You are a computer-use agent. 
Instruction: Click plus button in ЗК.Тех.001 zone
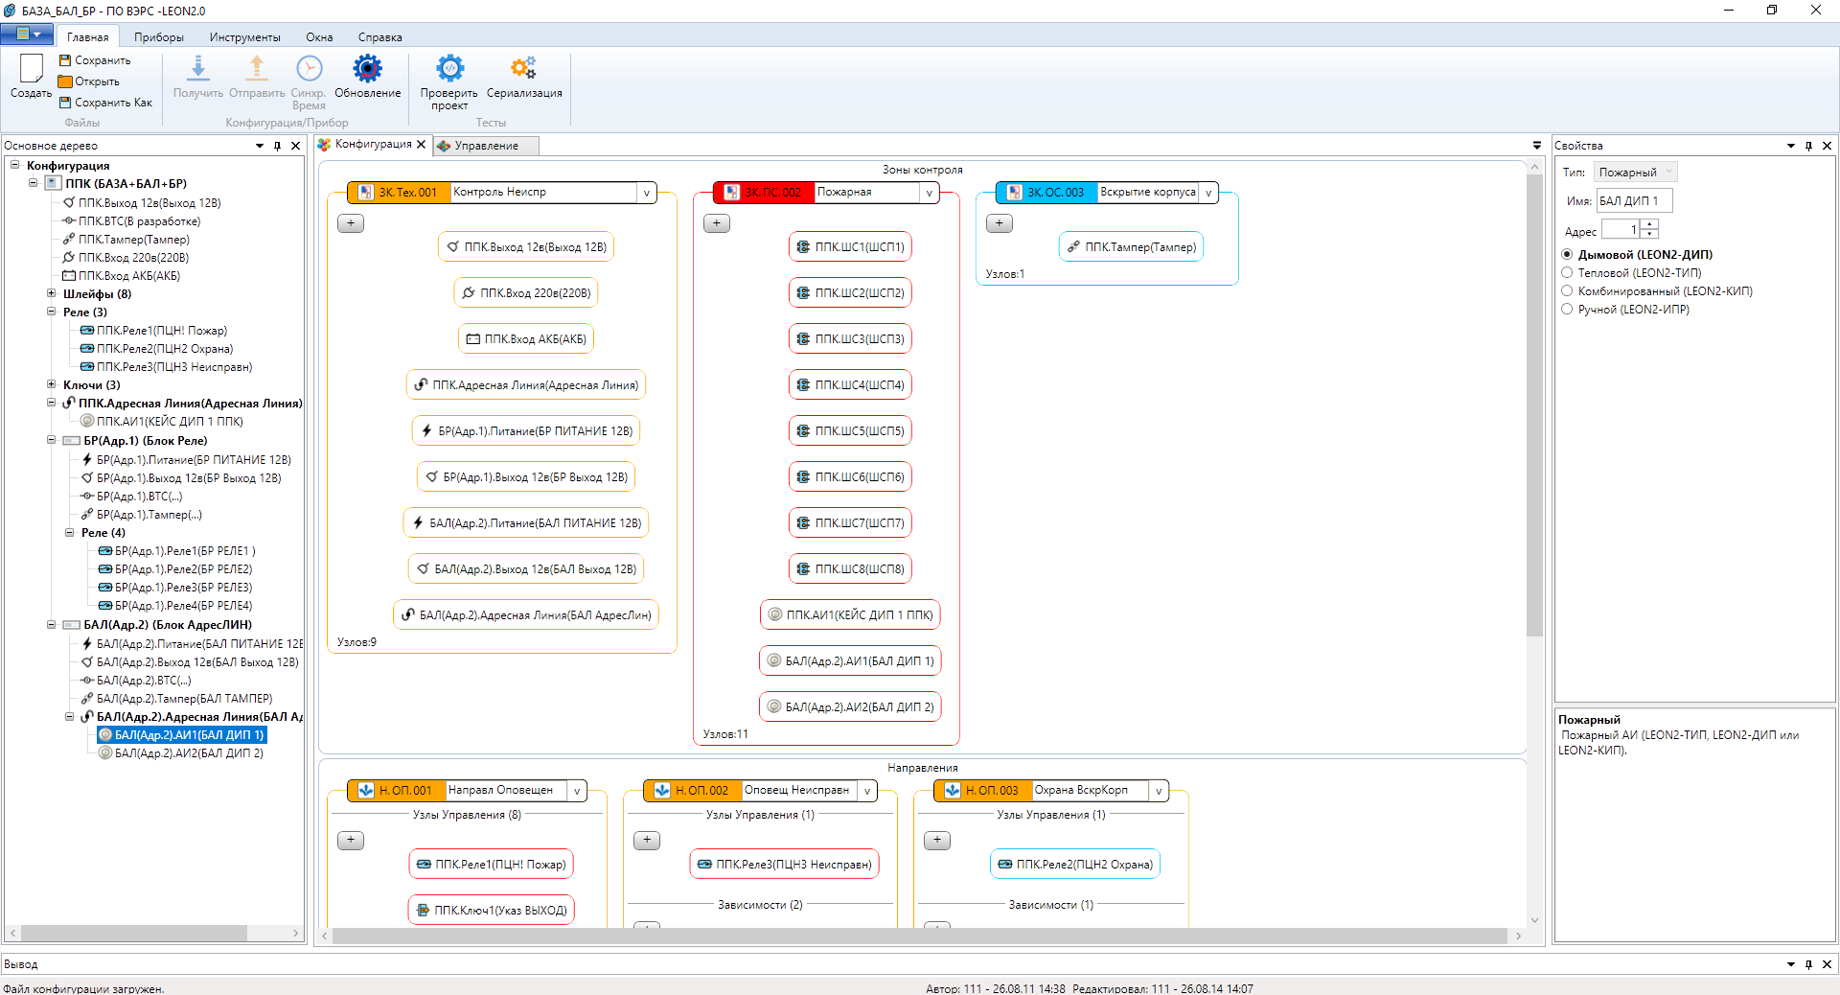[x=351, y=223]
